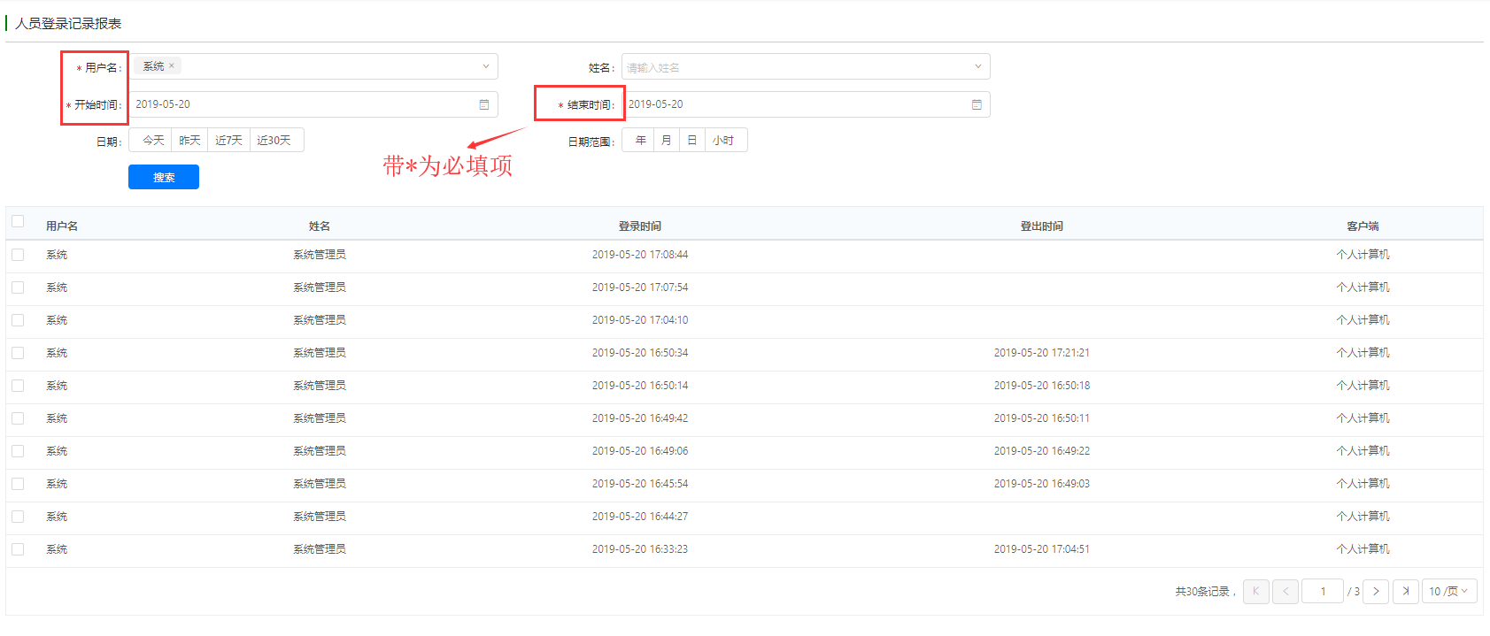Pick the 今天 quick date button

(x=153, y=141)
